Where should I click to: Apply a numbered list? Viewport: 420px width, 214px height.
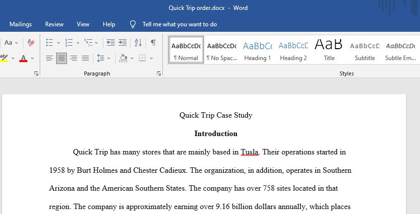pos(69,42)
